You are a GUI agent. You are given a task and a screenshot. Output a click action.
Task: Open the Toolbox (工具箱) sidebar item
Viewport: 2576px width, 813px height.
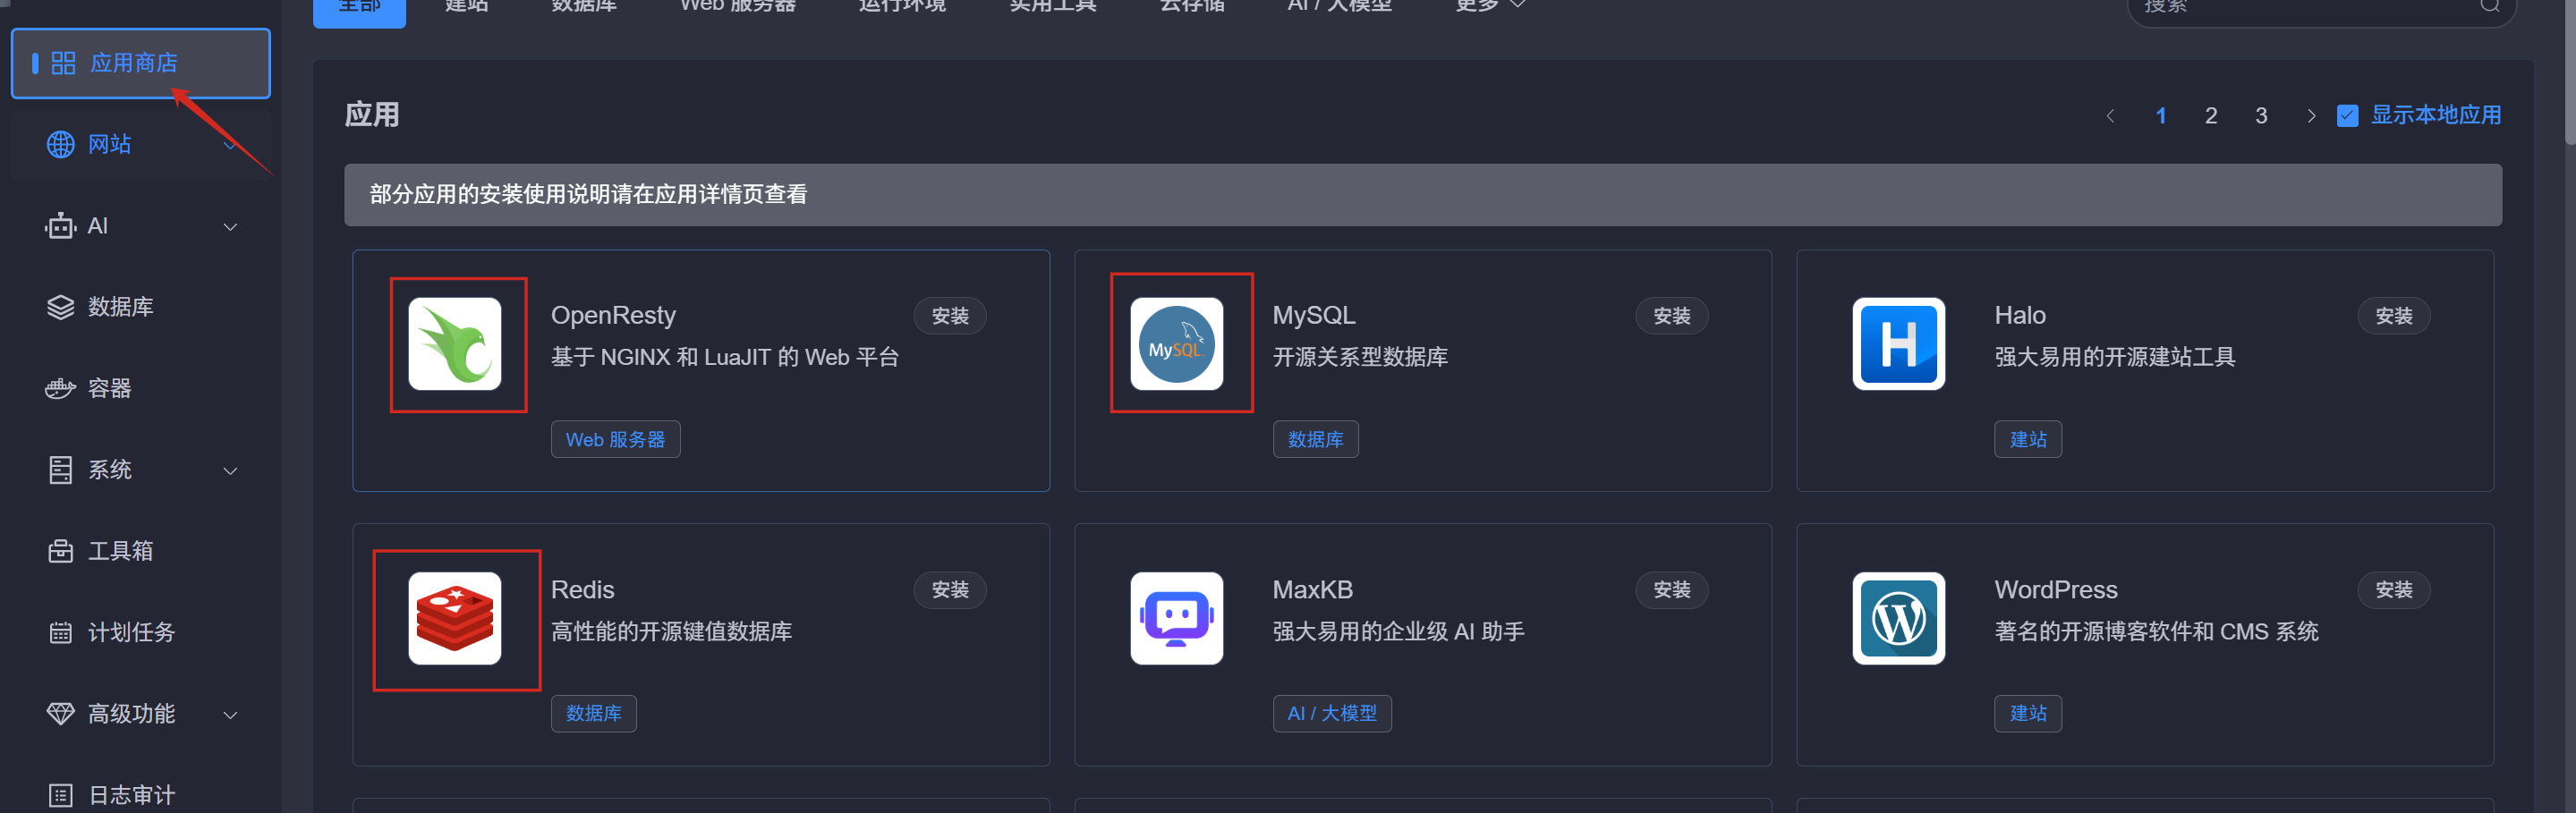pyautogui.click(x=120, y=550)
